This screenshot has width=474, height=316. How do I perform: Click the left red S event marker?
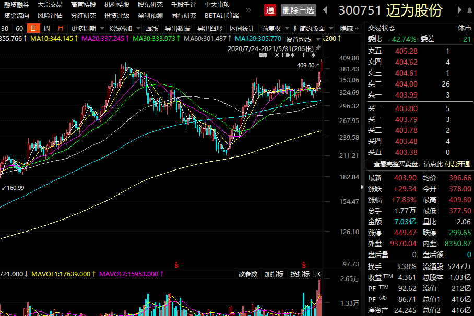point(176,265)
